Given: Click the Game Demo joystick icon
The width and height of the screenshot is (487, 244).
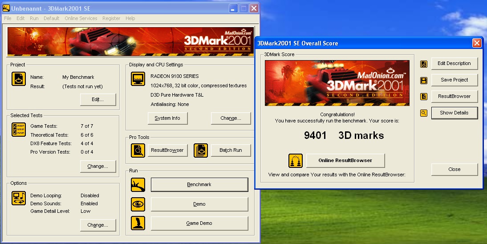Looking at the screenshot, I should 138,223.
